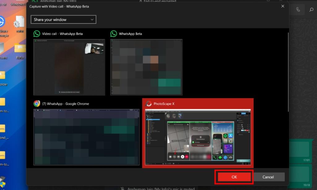Click the '(7) WhatsApp - Google Chrome' label
The image size is (317, 190).
point(66,104)
